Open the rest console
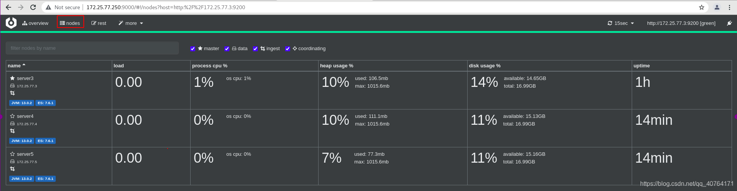Screen dimensions: 737x191 [99, 23]
